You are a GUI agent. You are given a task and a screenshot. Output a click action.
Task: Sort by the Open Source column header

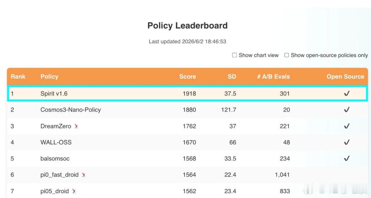click(x=345, y=77)
